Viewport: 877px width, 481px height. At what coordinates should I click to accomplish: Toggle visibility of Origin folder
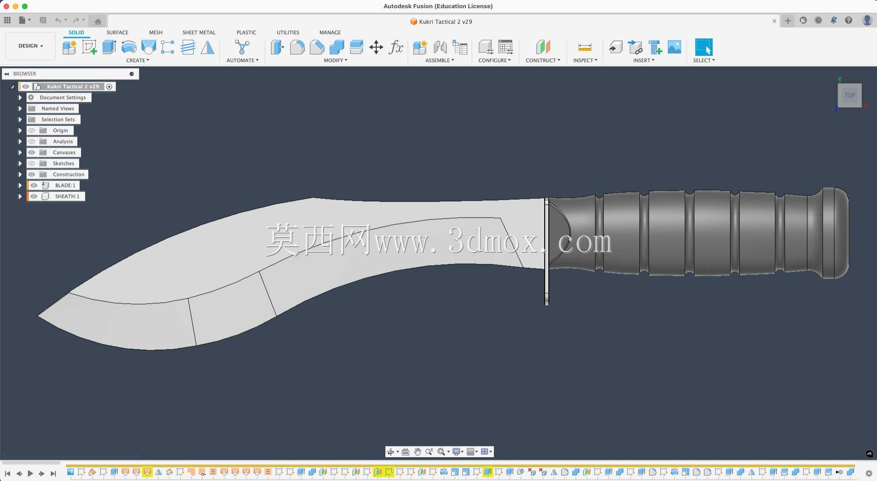32,130
